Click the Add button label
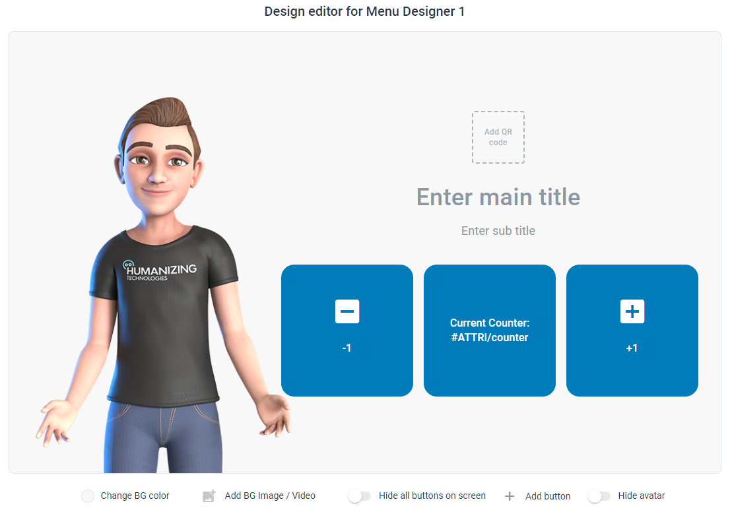This screenshot has width=730, height=514. click(548, 496)
